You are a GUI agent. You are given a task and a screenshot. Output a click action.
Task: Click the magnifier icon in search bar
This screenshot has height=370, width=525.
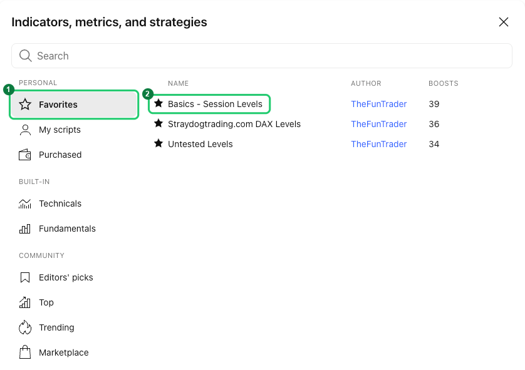tap(26, 56)
